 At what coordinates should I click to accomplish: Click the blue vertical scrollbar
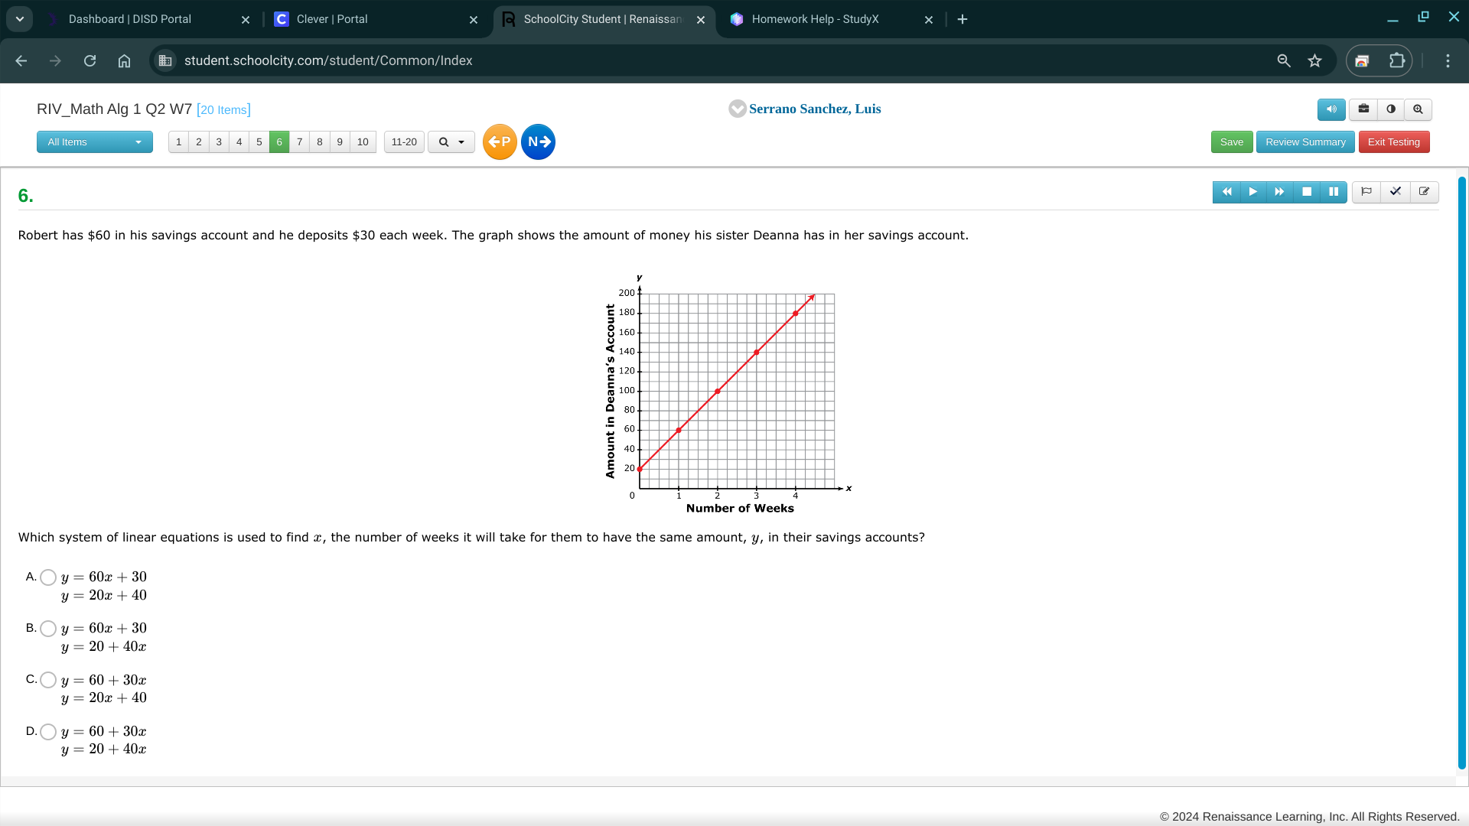click(1461, 473)
